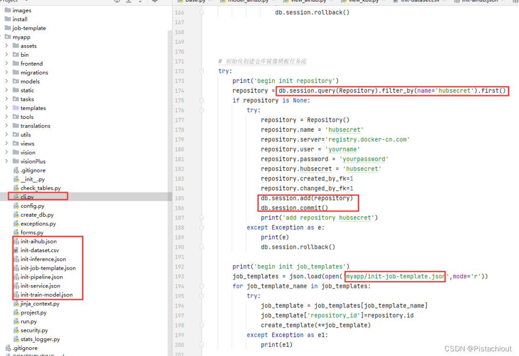Click the init-pipeline.json file icon
The width and height of the screenshot is (519, 356).
click(16, 277)
